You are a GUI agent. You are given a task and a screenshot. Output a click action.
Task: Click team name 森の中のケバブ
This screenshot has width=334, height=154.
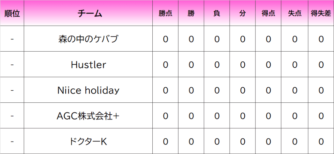pyautogui.click(x=88, y=39)
